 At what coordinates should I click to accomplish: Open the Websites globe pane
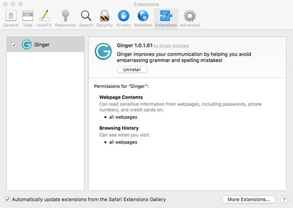pyautogui.click(x=143, y=19)
